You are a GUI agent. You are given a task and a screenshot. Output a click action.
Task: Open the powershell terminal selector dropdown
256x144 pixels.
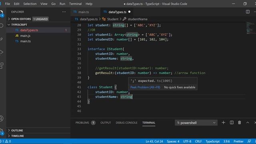click(196, 123)
